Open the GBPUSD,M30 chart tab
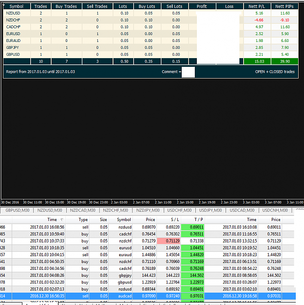 pos(17,210)
